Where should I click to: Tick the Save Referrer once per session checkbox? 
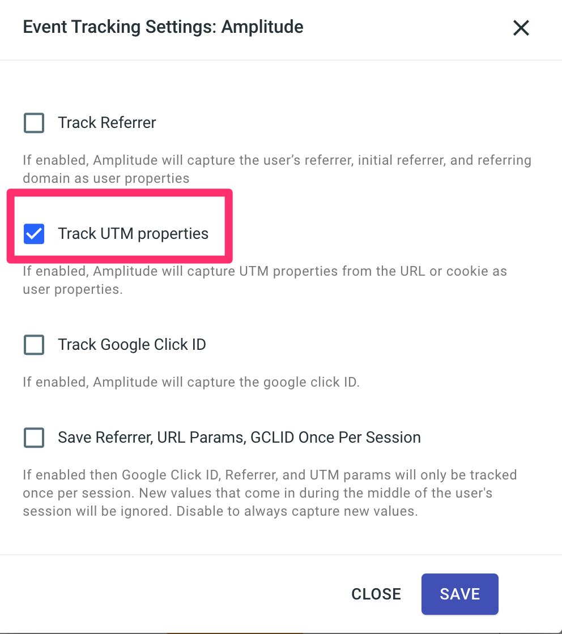(34, 438)
